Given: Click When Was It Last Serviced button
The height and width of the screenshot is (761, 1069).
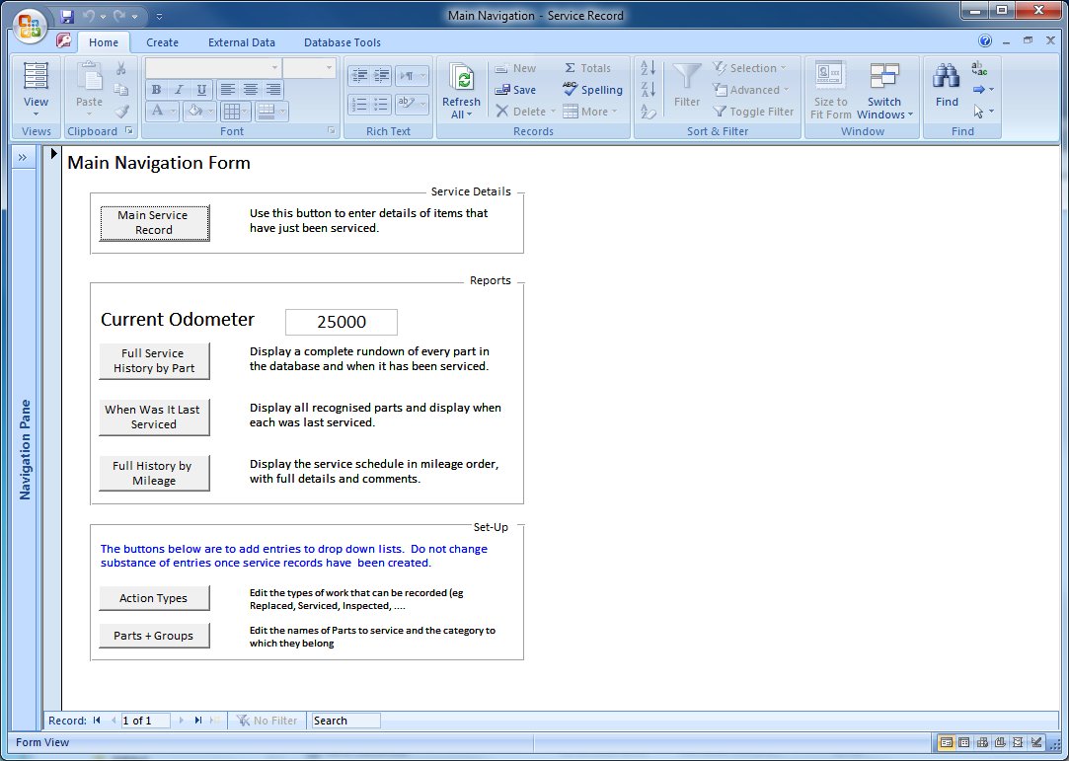Looking at the screenshot, I should coord(154,417).
